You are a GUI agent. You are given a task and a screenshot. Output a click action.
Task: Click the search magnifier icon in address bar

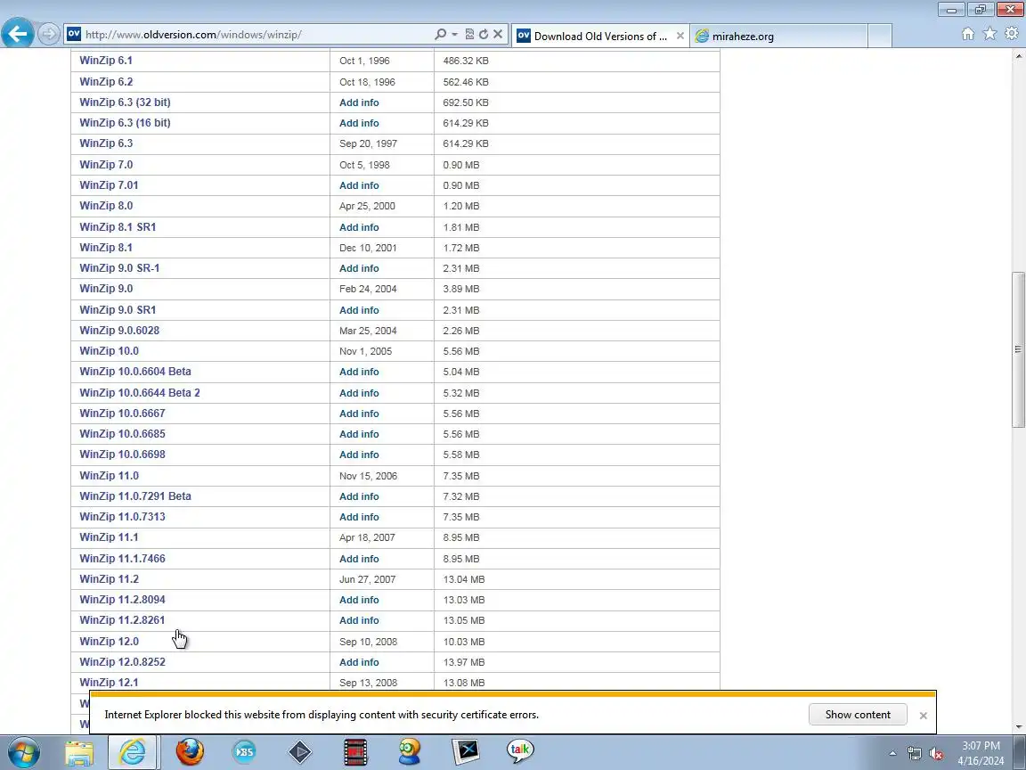440,34
